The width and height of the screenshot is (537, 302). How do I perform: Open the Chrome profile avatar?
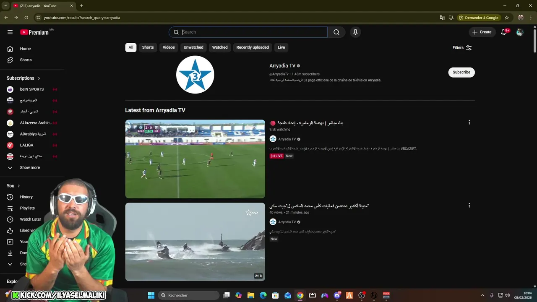(521, 18)
